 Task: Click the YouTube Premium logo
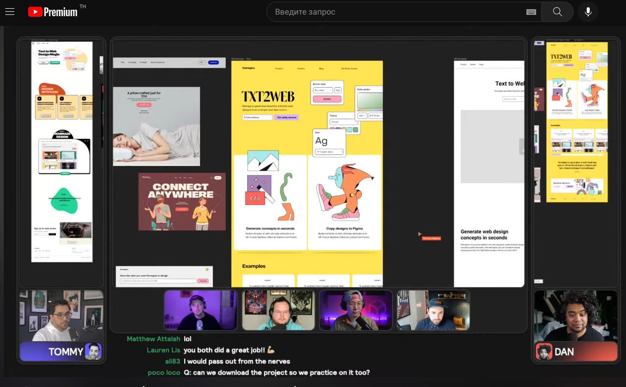pyautogui.click(x=53, y=12)
